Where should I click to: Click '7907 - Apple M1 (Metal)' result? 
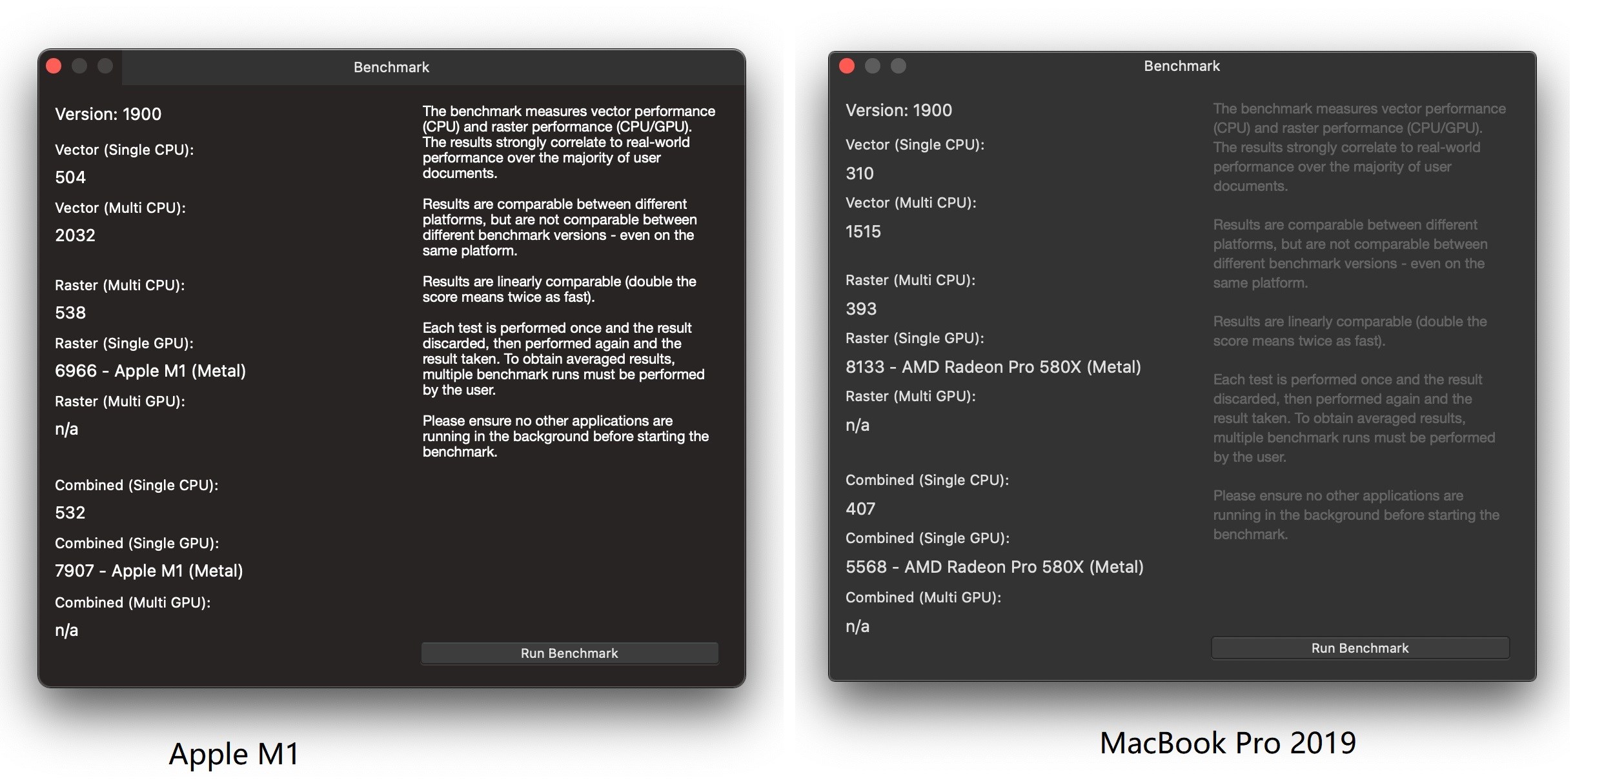(149, 571)
